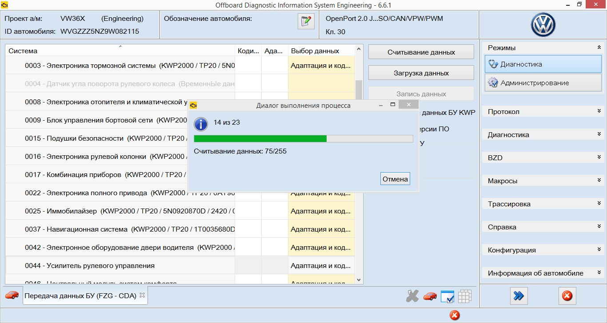Screen dimensions: 607x323
Task: Minimize the process dialog
Action: pos(381,105)
